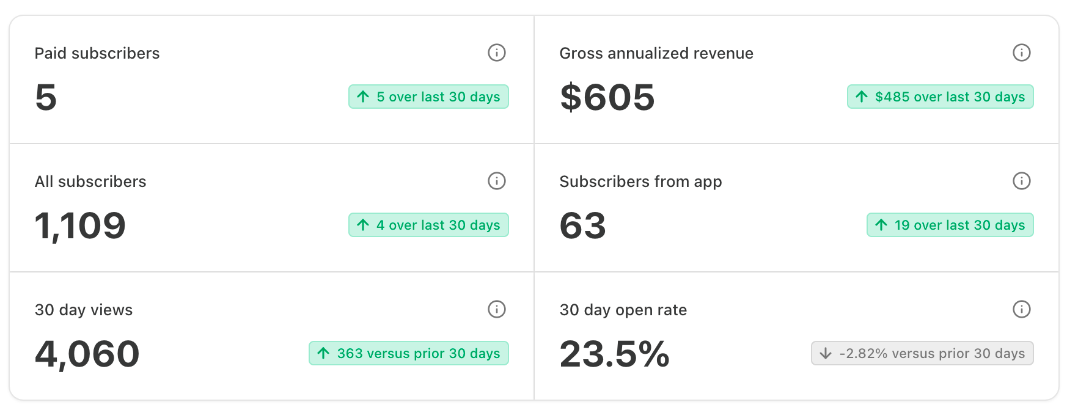
Task: Click the Paid subscribers heading
Action: click(x=97, y=53)
